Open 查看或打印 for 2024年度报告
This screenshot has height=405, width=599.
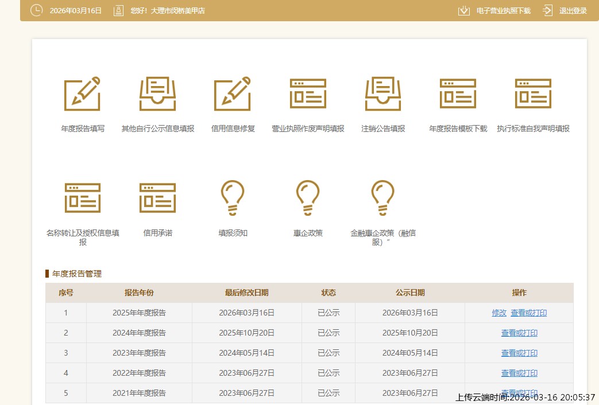coord(519,333)
